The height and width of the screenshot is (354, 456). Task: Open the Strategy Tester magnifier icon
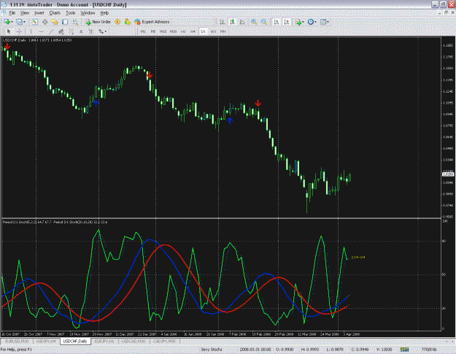point(75,22)
